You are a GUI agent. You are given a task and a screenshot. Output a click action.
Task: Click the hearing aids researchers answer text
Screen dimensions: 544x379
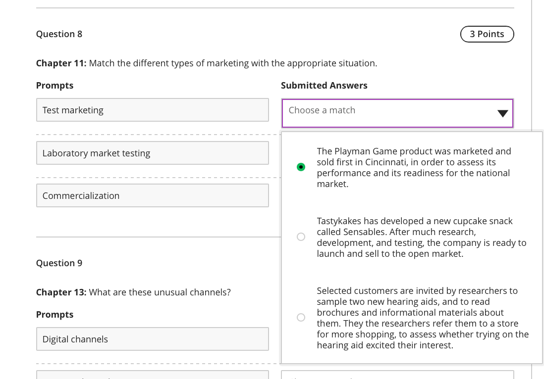[422, 318]
